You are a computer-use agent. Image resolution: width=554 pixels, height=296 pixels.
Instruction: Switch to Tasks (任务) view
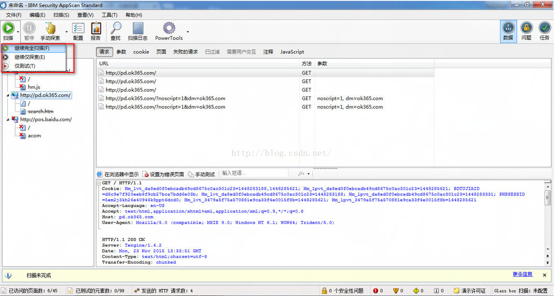[544, 31]
